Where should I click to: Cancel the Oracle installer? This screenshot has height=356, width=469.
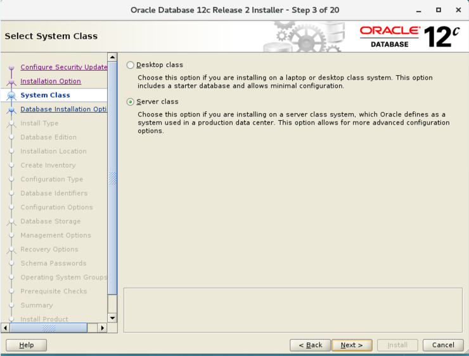(x=443, y=345)
